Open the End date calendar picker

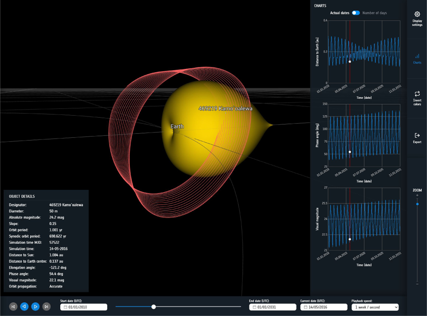pyautogui.click(x=254, y=307)
